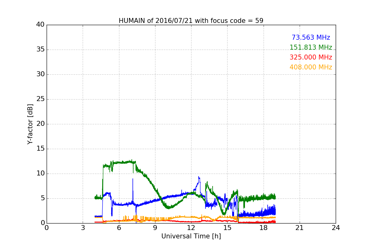Image resolution: width=373 pixels, height=248 pixels.
Task: Click the y-axis tick label '20'
Action: point(40,124)
